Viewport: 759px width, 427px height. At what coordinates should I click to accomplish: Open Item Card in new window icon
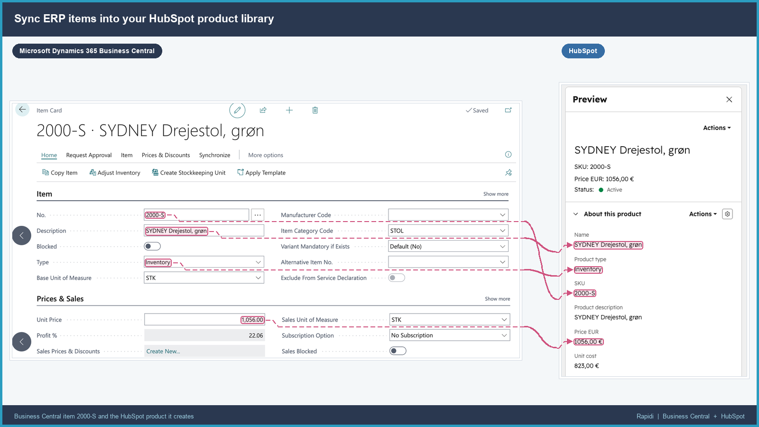pyautogui.click(x=508, y=110)
